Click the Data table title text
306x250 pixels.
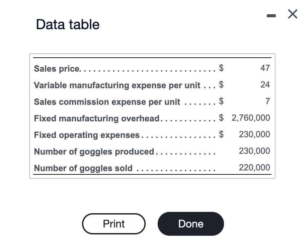tap(67, 24)
